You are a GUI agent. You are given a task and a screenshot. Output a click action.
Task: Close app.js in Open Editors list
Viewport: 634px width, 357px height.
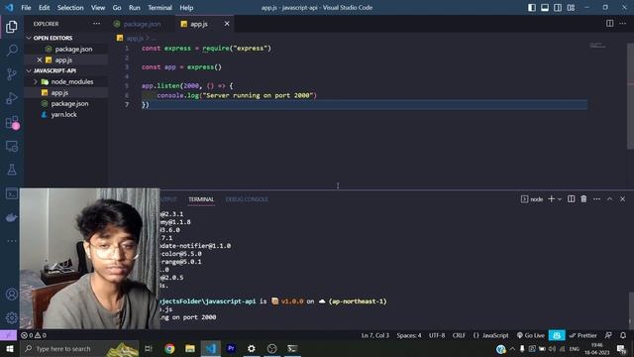tap(40, 59)
